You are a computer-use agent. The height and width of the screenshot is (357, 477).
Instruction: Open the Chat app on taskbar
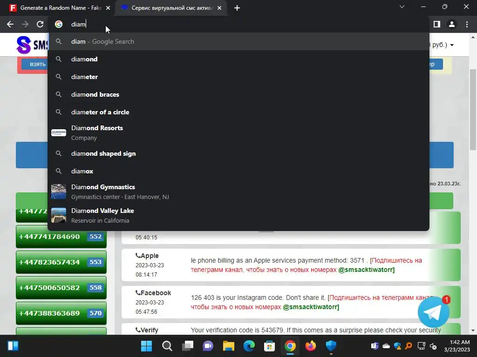(x=208, y=346)
